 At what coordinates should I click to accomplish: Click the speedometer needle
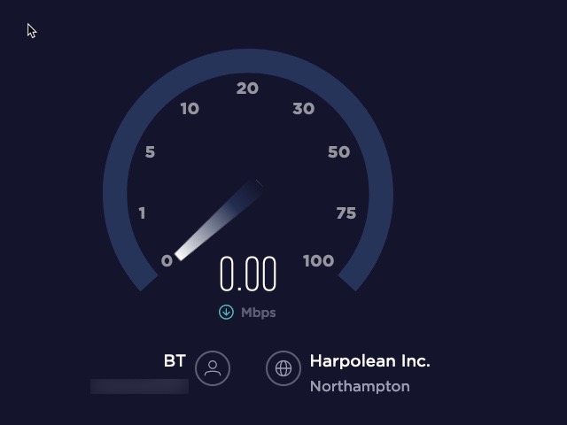click(219, 220)
